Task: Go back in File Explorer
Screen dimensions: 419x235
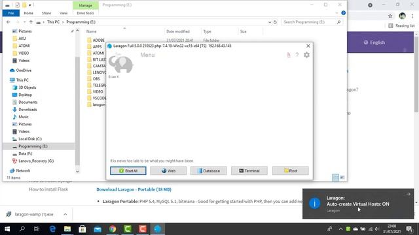Action: click(x=9, y=22)
